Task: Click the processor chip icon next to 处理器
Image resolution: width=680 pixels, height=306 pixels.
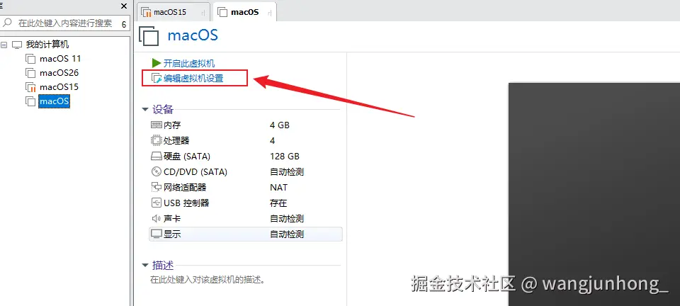Action: click(x=156, y=140)
